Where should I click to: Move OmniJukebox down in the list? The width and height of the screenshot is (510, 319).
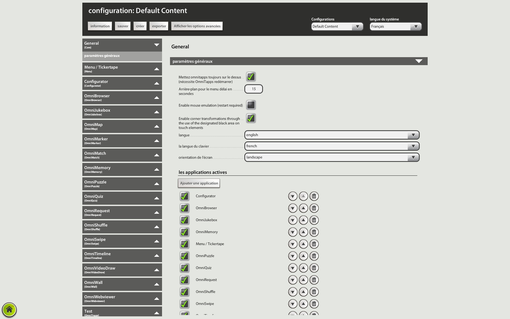pyautogui.click(x=293, y=220)
